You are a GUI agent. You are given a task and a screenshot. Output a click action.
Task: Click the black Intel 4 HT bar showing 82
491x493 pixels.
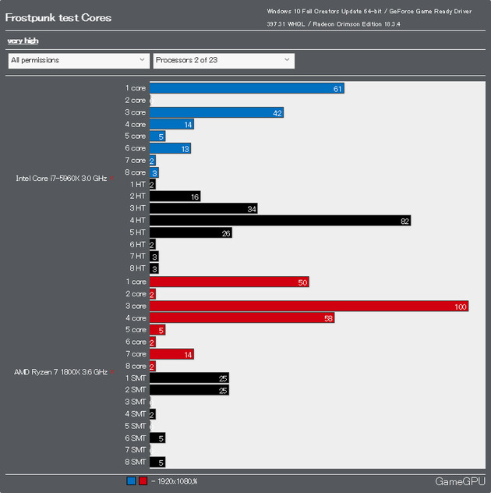tap(280, 221)
